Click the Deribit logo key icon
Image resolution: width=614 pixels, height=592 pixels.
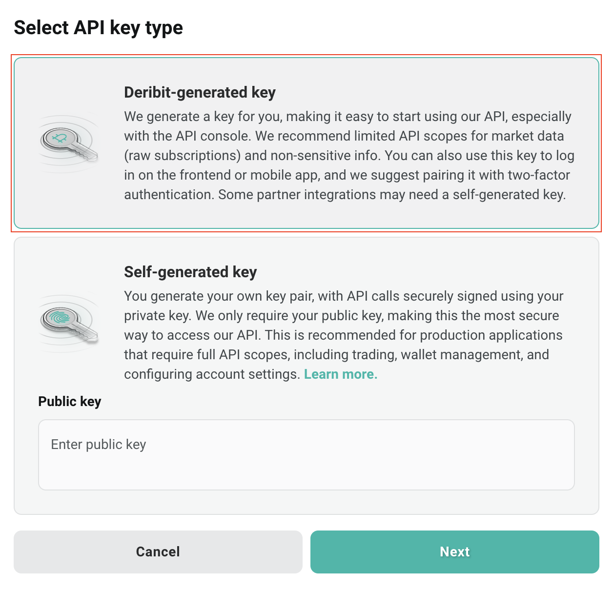click(x=69, y=143)
